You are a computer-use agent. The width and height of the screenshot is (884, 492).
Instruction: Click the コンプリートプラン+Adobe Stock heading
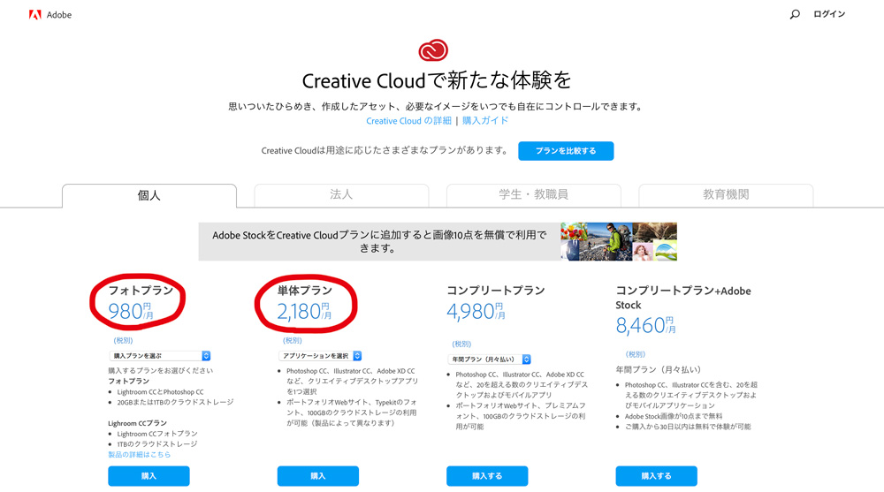pyautogui.click(x=683, y=298)
